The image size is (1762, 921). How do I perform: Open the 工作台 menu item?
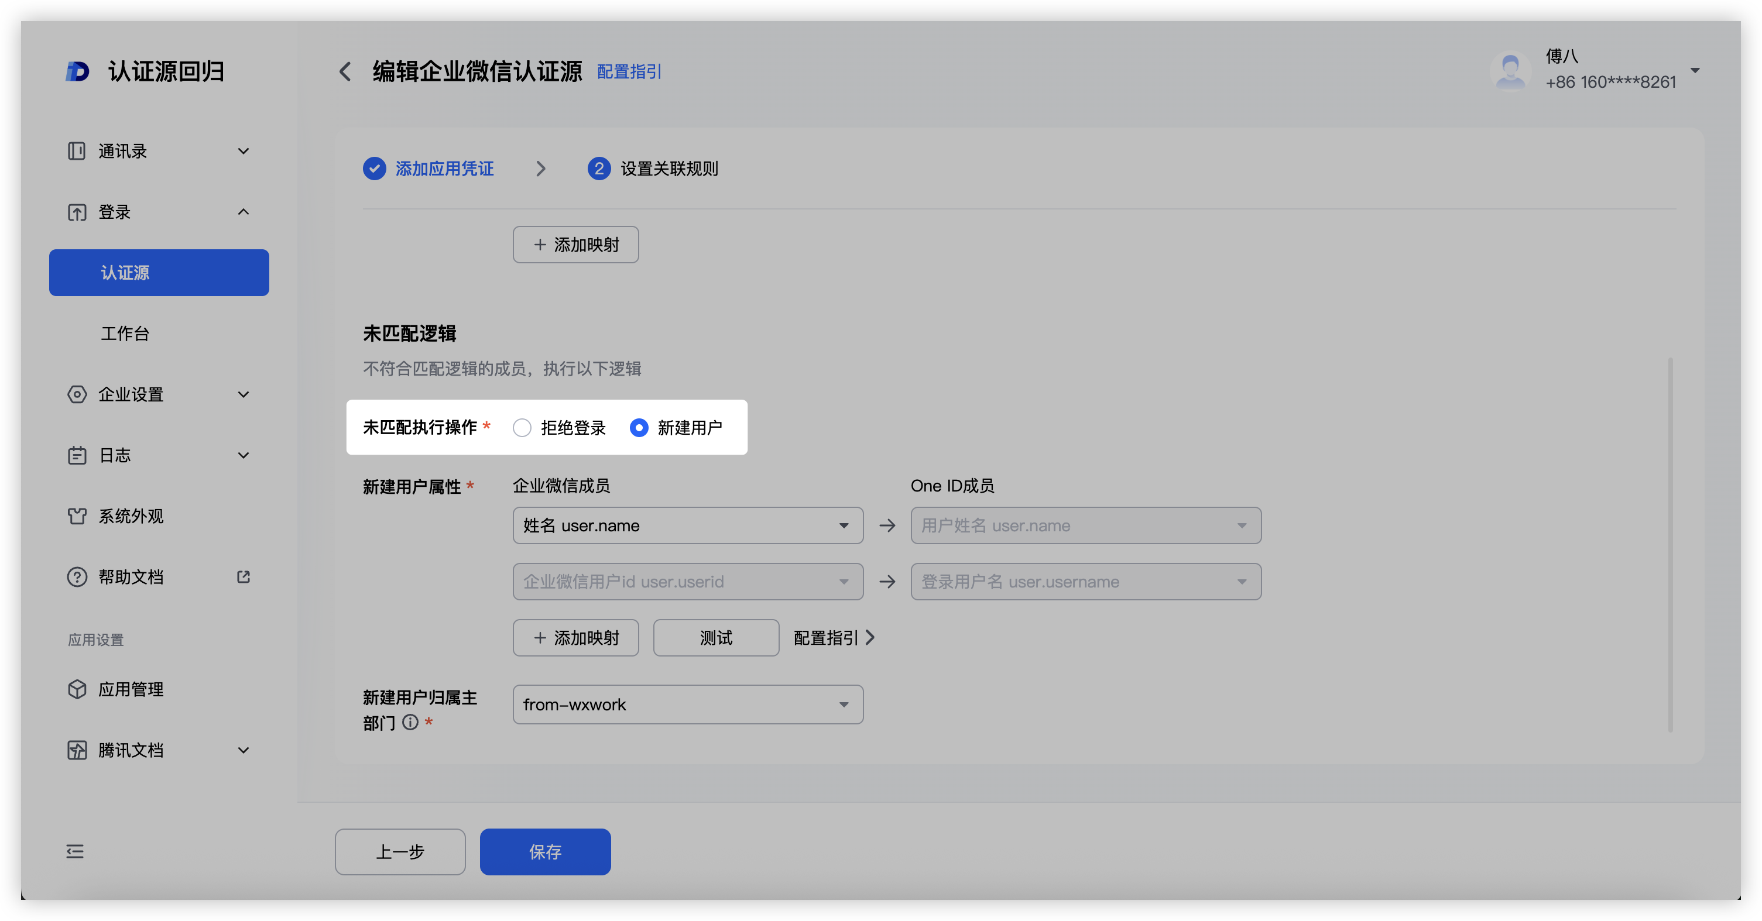click(x=125, y=334)
